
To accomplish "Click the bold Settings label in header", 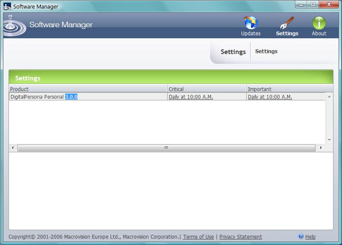I will (287, 33).
